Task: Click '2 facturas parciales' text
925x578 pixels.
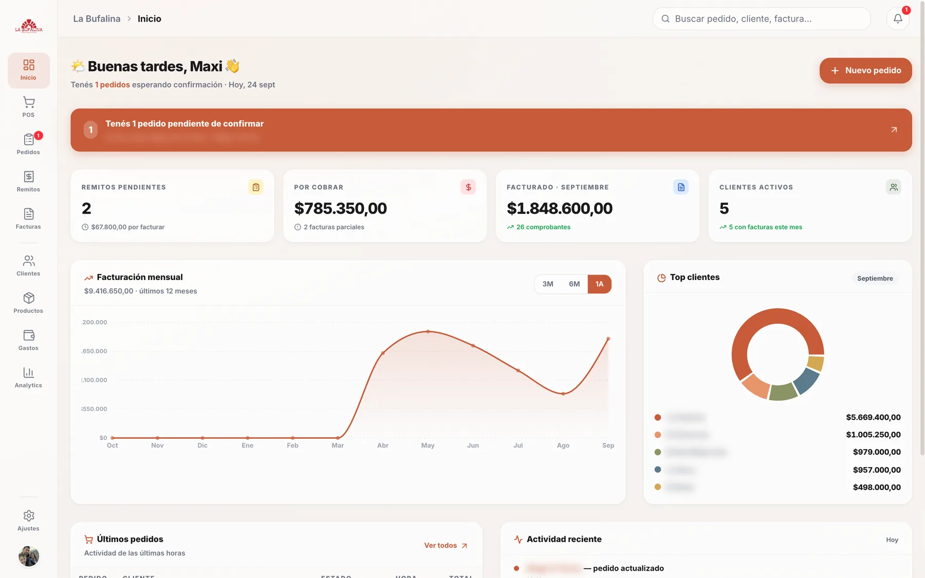Action: point(334,227)
